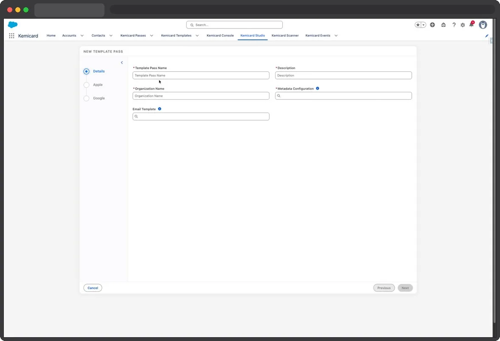Open the Kemicard Events tab
This screenshot has height=341, width=500.
(317, 35)
